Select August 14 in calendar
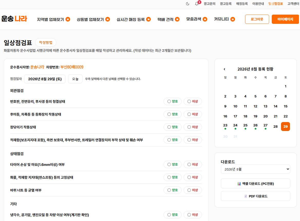 tap(276, 106)
